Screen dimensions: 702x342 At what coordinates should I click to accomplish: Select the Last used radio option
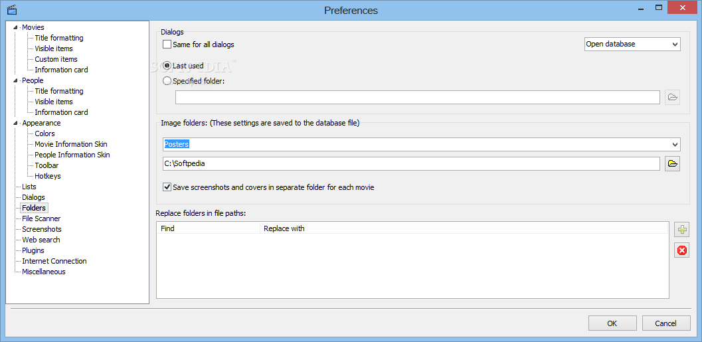[167, 66]
